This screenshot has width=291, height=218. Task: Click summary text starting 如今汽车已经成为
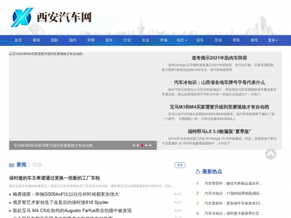tap(219, 92)
